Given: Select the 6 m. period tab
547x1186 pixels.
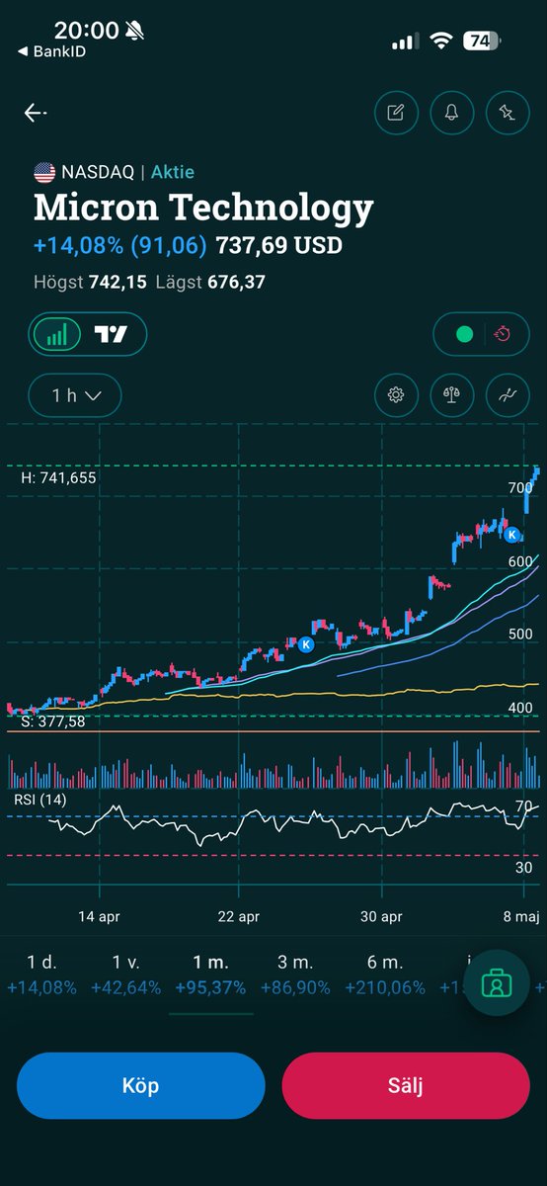Looking at the screenshot, I should point(384,974).
